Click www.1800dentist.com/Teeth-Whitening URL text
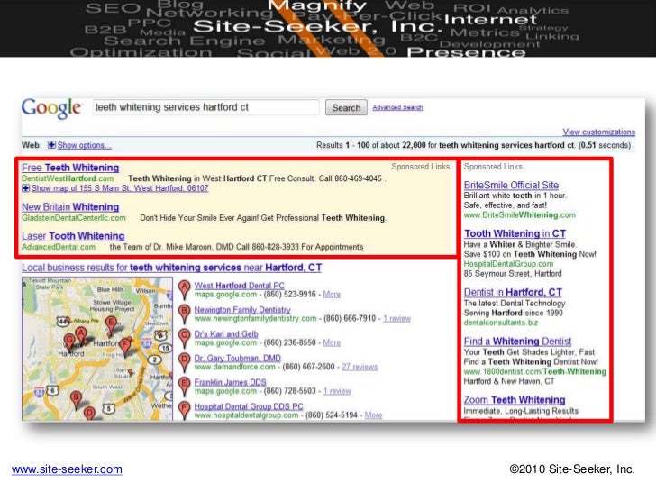This screenshot has height=492, width=656. tap(534, 371)
